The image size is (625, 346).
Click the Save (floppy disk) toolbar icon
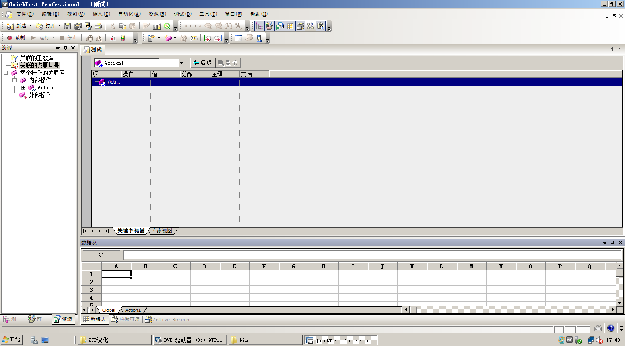click(67, 26)
